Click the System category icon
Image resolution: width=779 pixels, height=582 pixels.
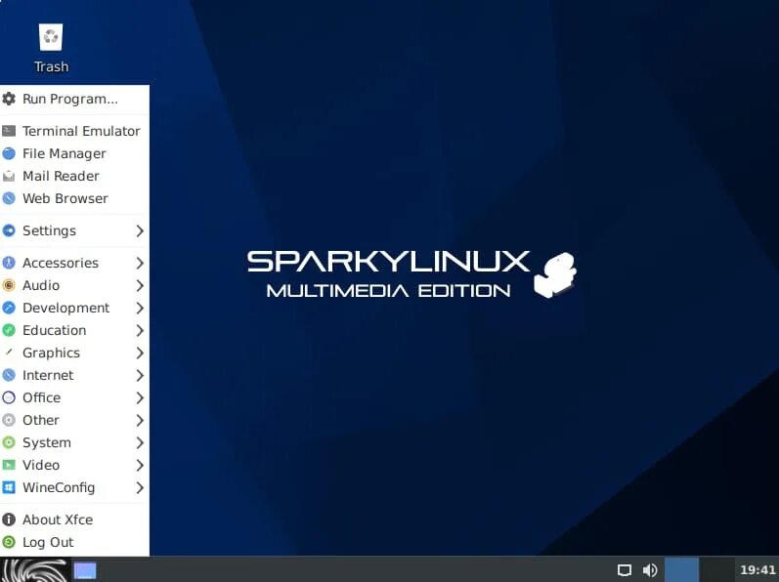pyautogui.click(x=9, y=442)
